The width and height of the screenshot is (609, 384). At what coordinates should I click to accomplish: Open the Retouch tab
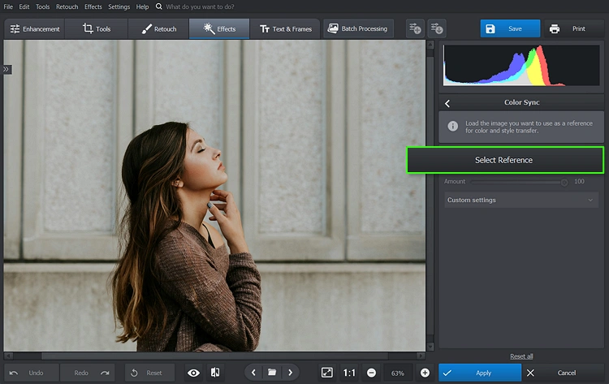(158, 28)
